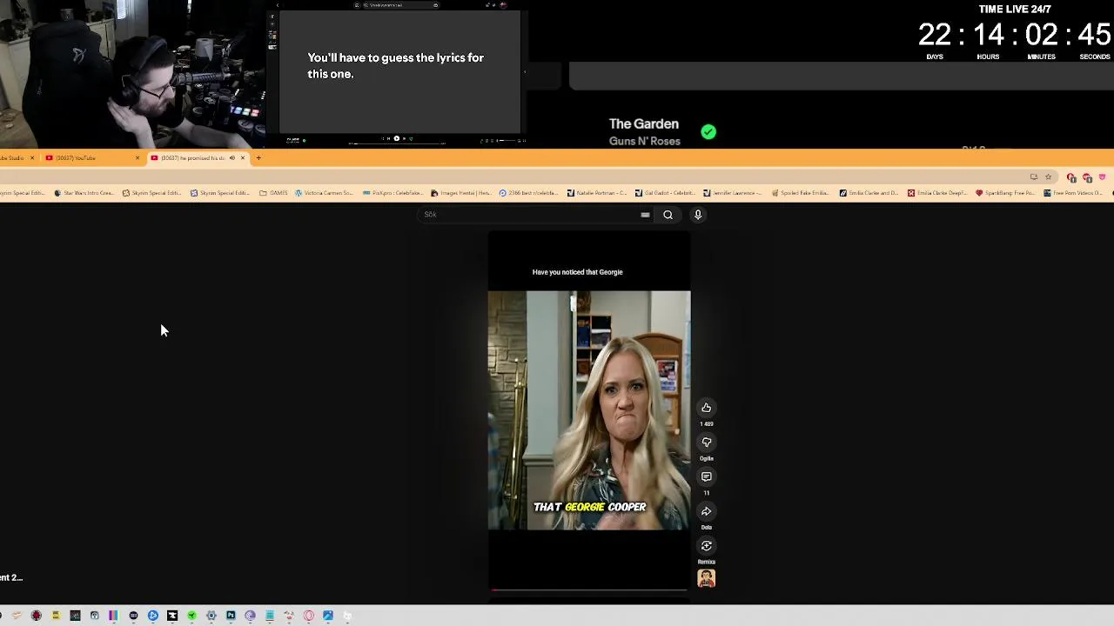Bookmark this page with the star icon
The image size is (1114, 626).
coord(1049,177)
